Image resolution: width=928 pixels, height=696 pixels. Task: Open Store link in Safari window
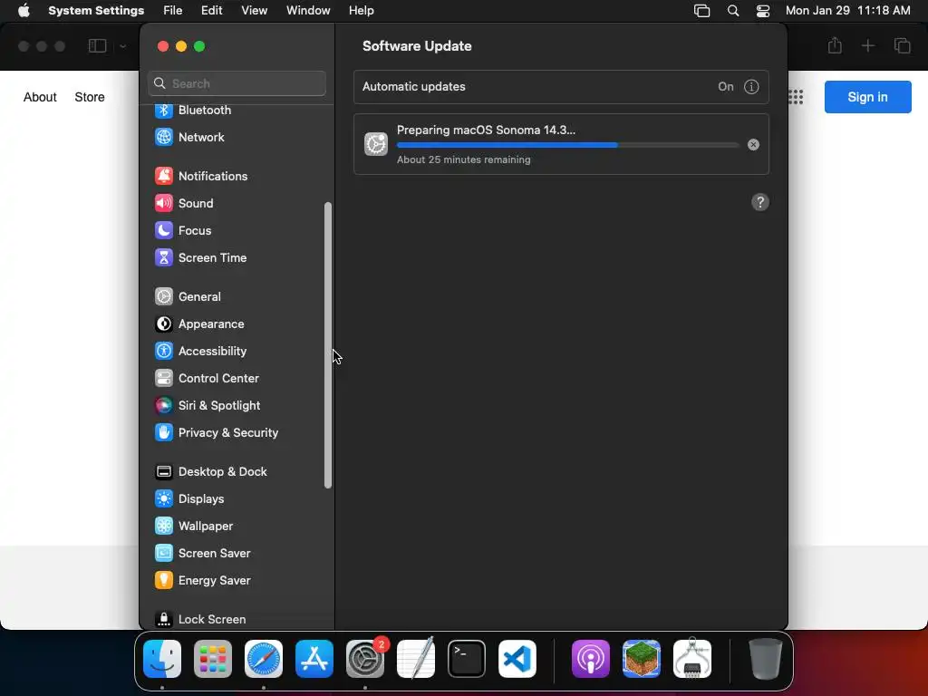90,97
